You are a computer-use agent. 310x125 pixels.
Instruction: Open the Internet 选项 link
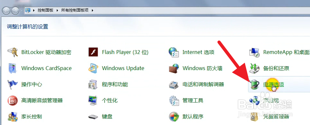pos(198,52)
